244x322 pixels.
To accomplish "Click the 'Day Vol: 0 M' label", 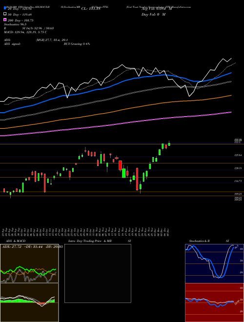I will [x=153, y=15].
